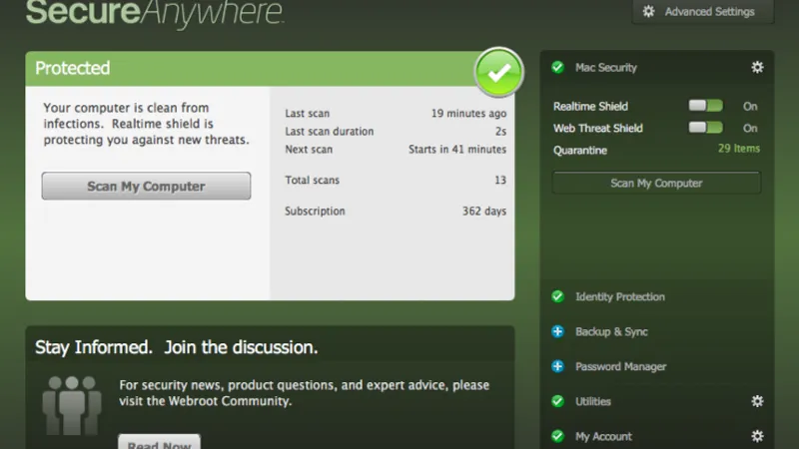Click the Identity Protection green check icon

click(558, 296)
